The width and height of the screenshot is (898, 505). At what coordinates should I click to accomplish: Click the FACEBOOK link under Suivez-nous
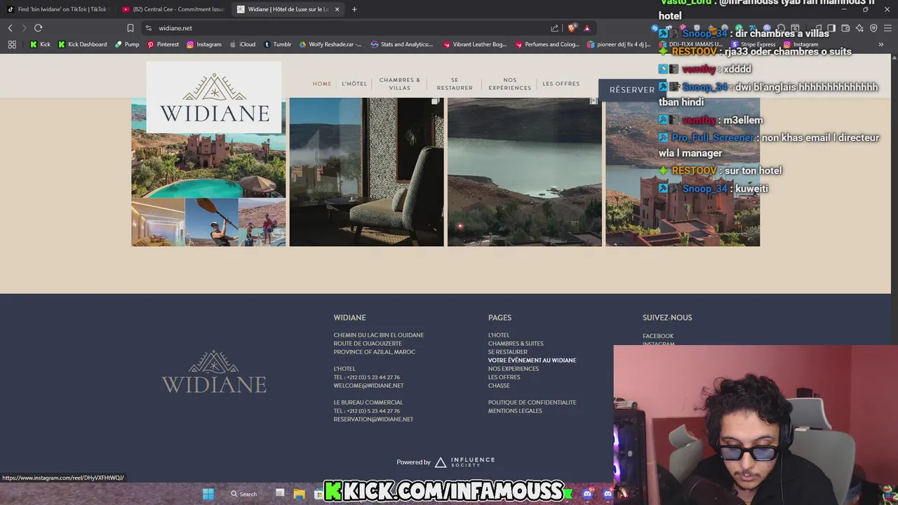(x=658, y=336)
